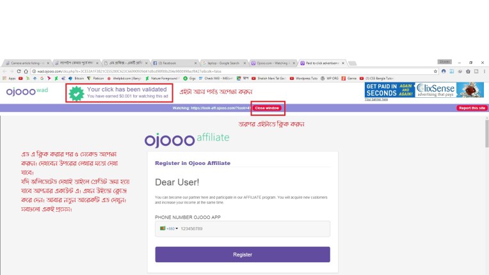This screenshot has height=275, width=489.
Task: Click the red Close window button
Action: pos(268,108)
